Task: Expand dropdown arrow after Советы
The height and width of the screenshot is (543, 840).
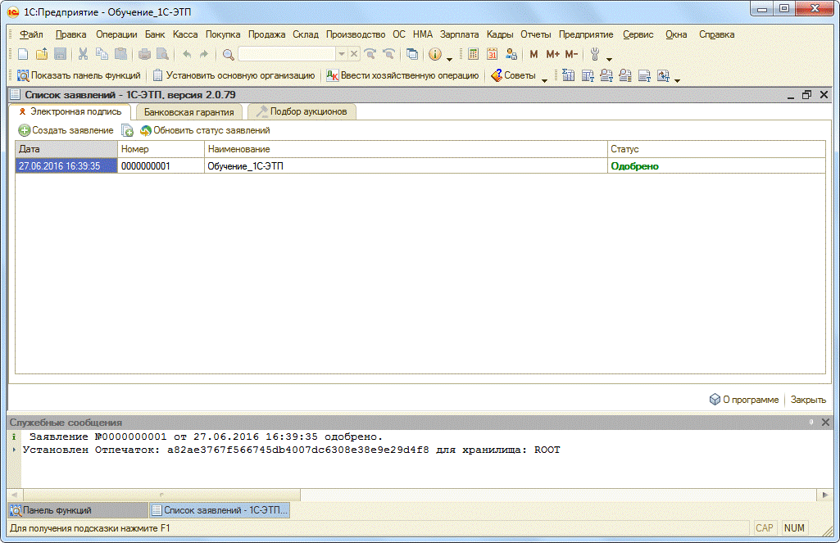Action: tap(544, 79)
